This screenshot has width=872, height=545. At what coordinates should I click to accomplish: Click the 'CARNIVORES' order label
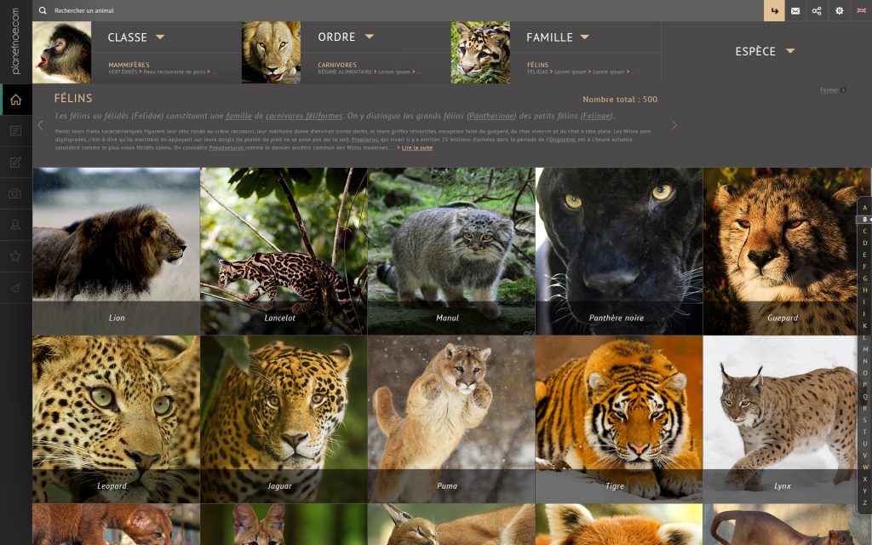pos(337,65)
